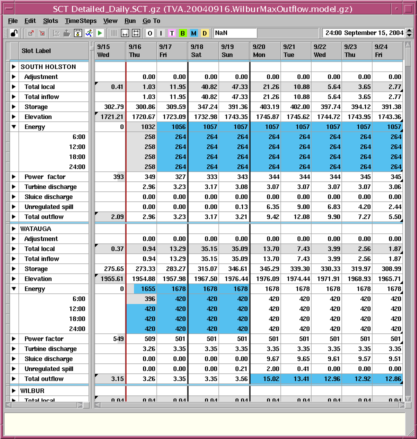Select Watauga Power factor cell 549
Viewport: 417px width, 439px height.
[110, 339]
